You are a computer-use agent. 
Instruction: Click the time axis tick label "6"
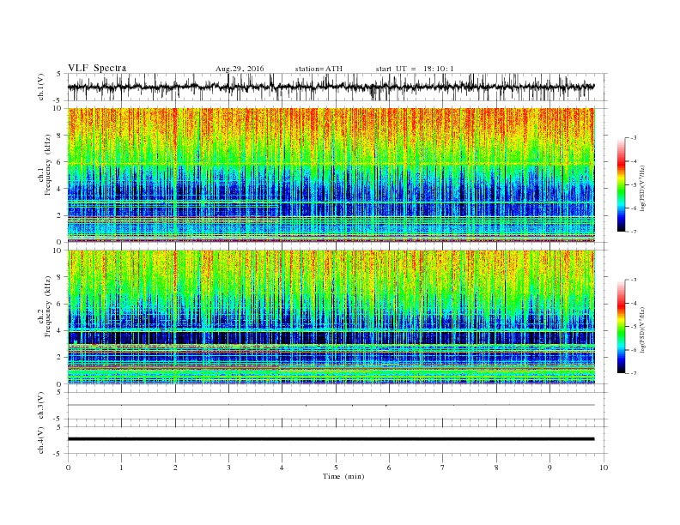tap(389, 468)
